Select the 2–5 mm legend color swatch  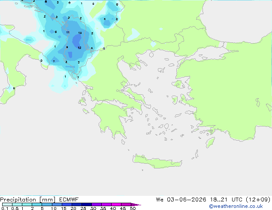[x=37, y=204]
